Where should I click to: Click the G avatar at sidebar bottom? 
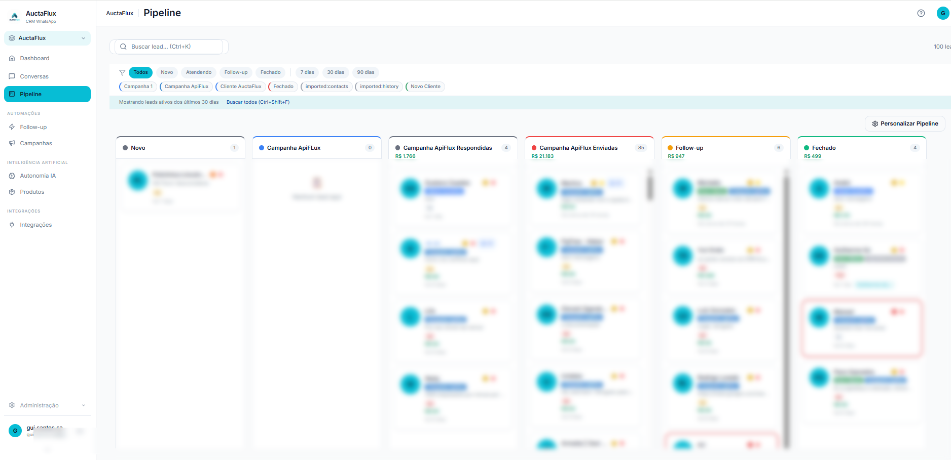[x=15, y=431]
